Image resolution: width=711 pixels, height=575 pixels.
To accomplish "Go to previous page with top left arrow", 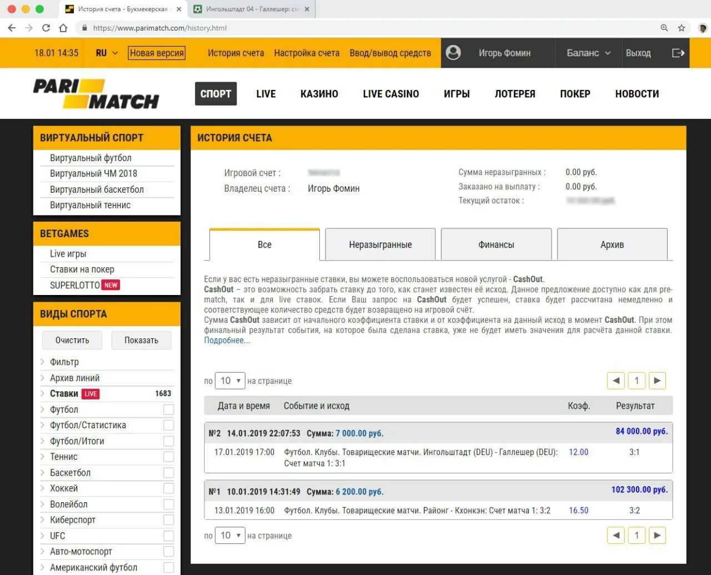I will click(x=616, y=381).
